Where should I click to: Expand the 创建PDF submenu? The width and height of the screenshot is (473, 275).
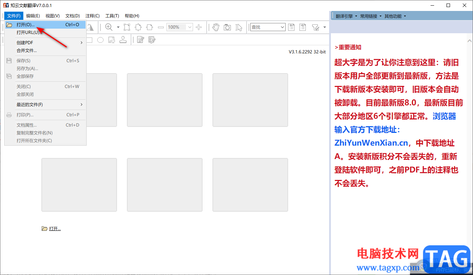pyautogui.click(x=45, y=43)
